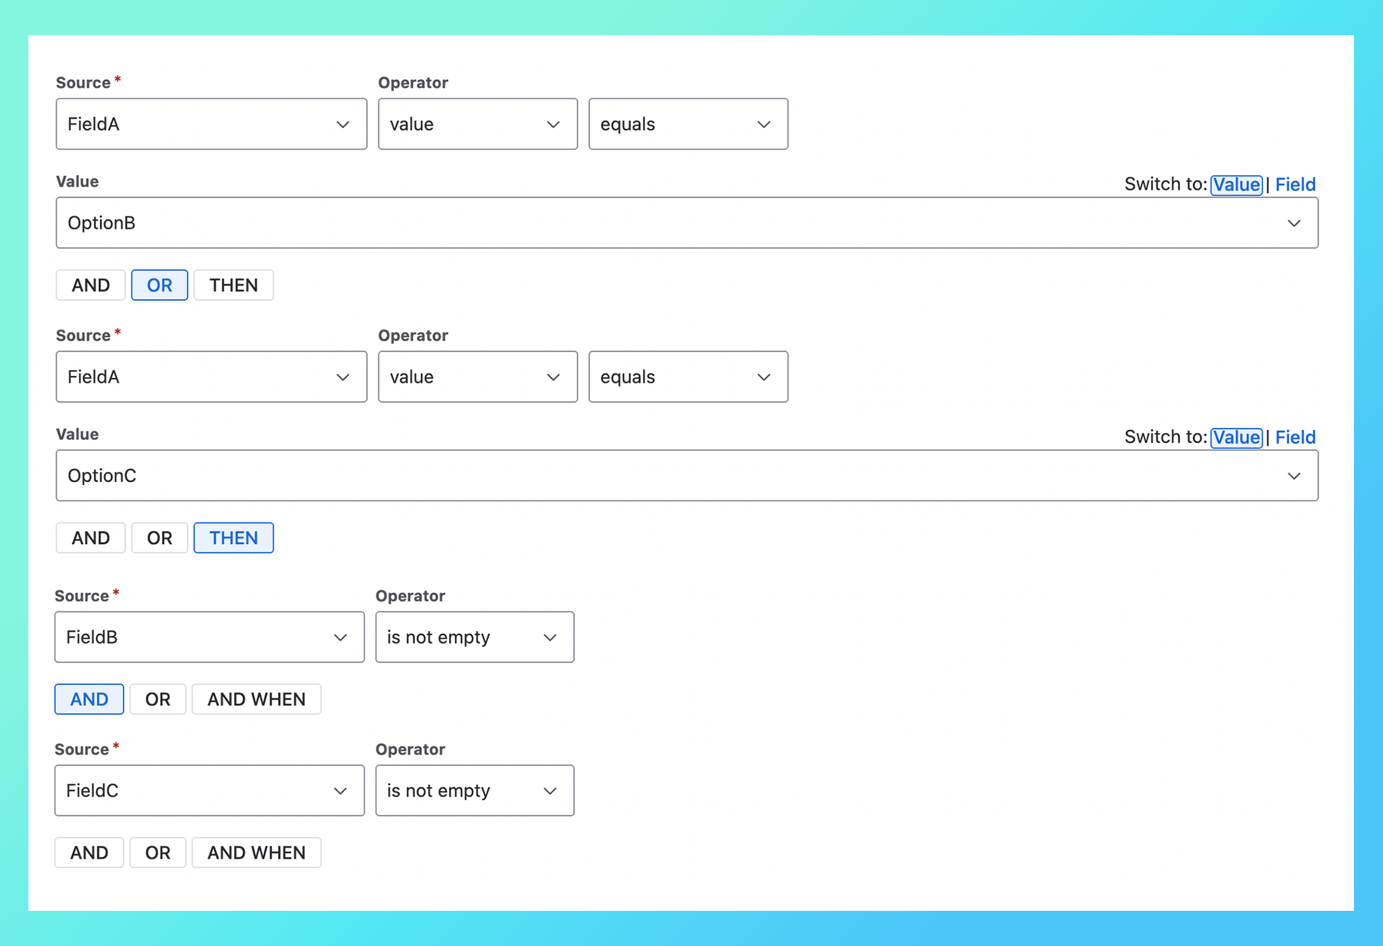Open the is not empty operator for FieldB
This screenshot has height=946, width=1383.
474,637
